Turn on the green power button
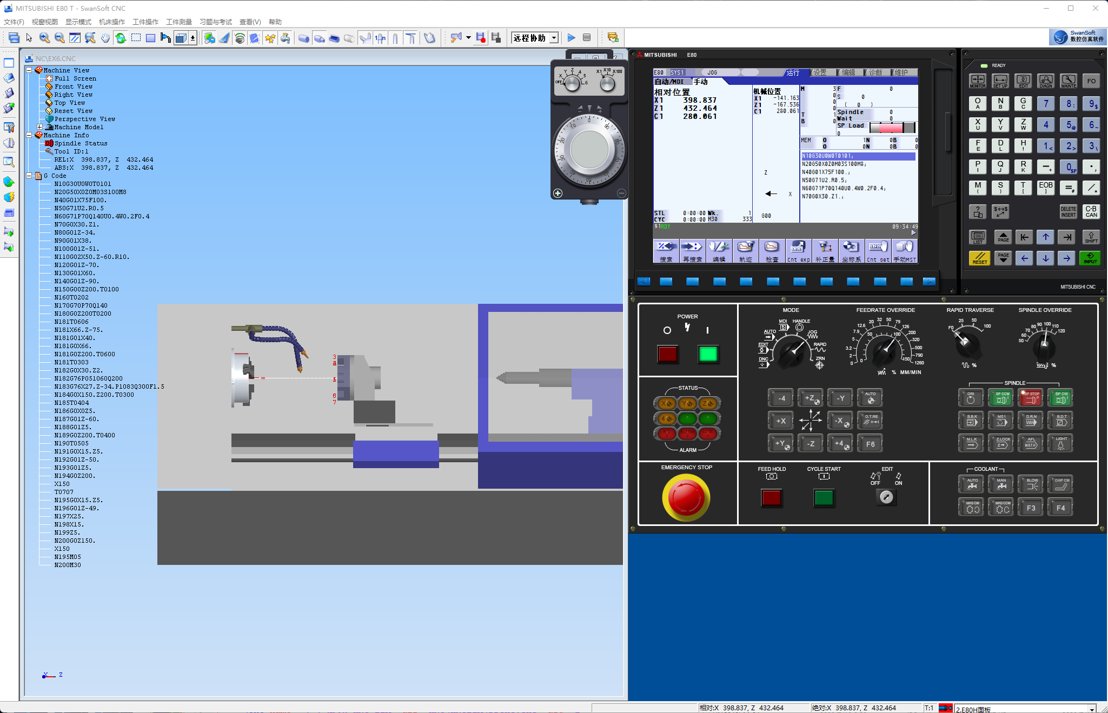This screenshot has width=1108, height=713. pos(708,354)
